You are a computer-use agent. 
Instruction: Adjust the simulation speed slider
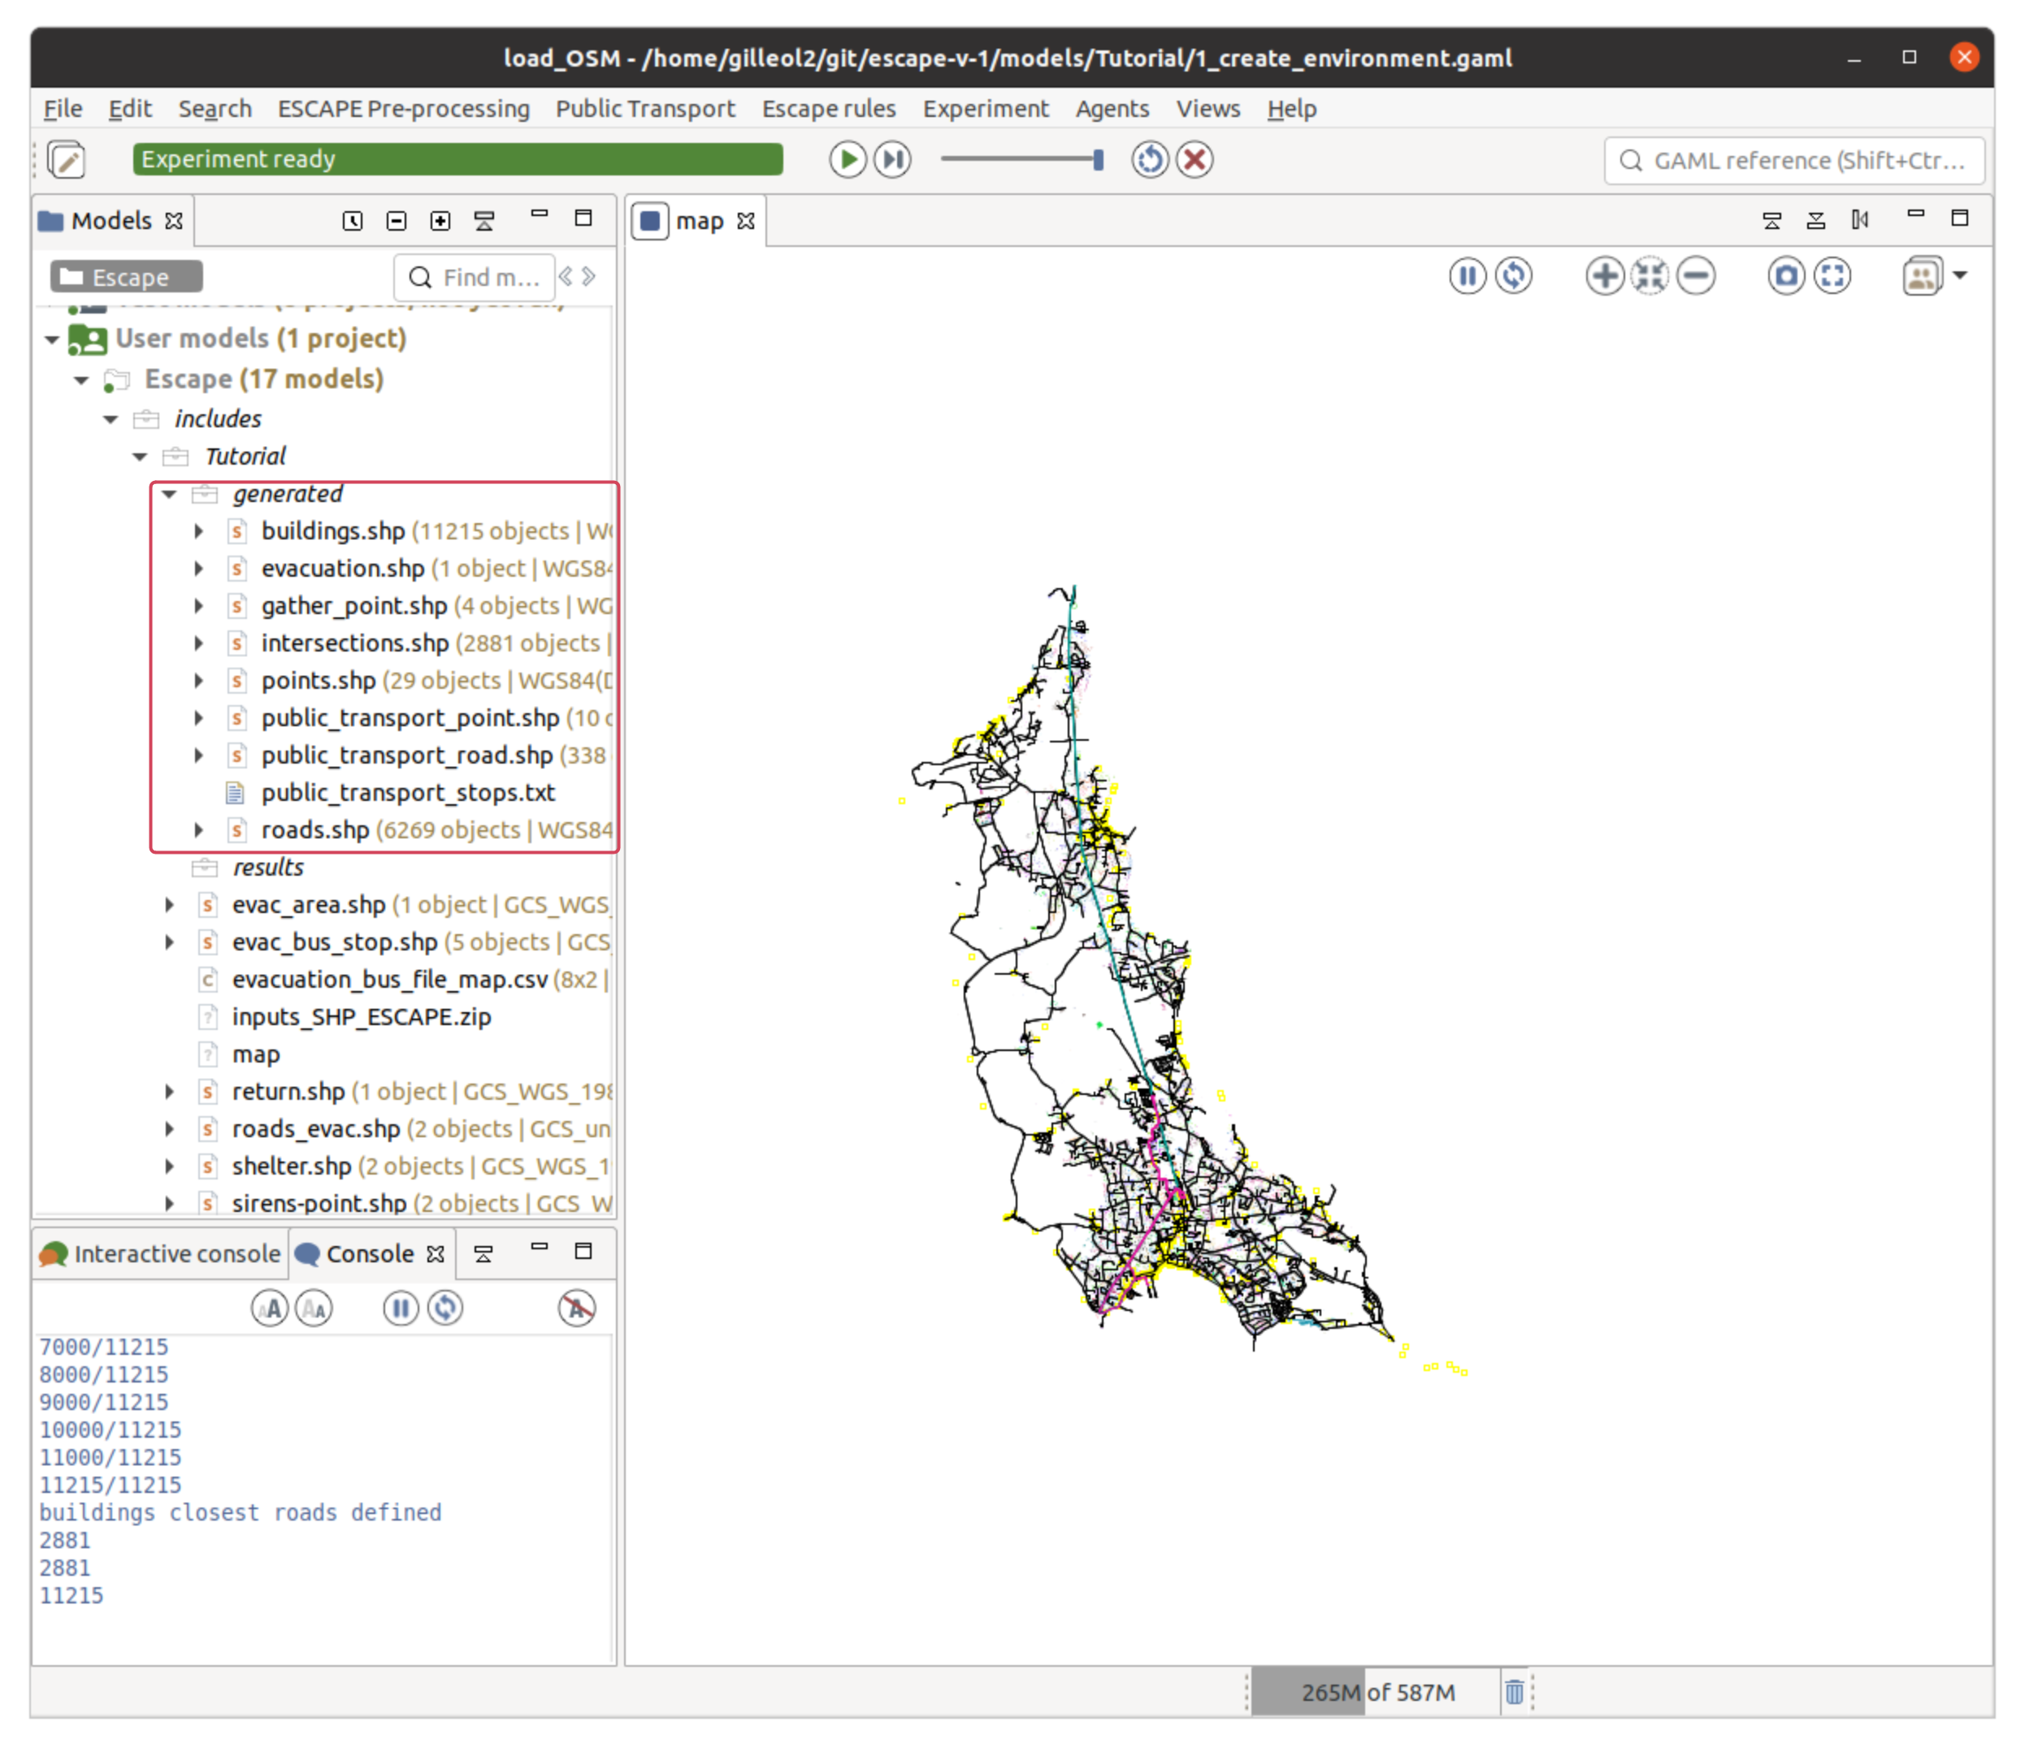tap(1098, 159)
